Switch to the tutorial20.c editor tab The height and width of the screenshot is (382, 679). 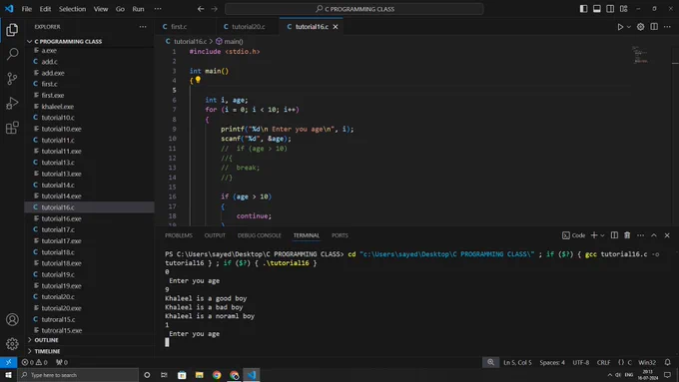pyautogui.click(x=248, y=27)
